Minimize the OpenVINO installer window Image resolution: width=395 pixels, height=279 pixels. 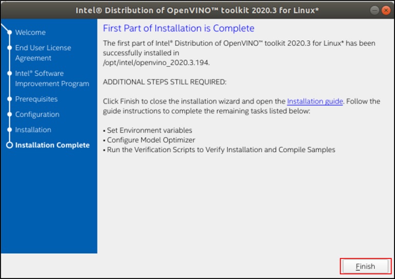[374, 10]
